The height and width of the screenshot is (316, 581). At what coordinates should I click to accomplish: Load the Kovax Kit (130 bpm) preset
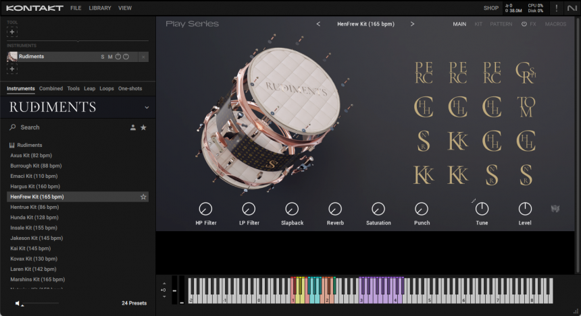(34, 259)
